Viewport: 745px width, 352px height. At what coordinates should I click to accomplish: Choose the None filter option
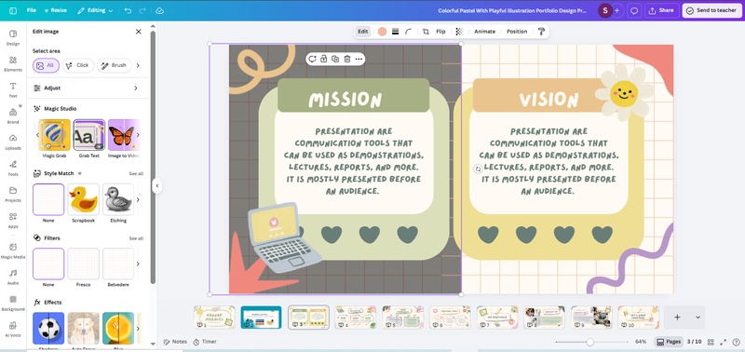[48, 264]
